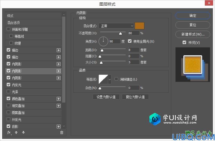Viewport: 215px width, 141px height.
Task: Click the 杂色(N) noise slider handle
Action: point(100,88)
